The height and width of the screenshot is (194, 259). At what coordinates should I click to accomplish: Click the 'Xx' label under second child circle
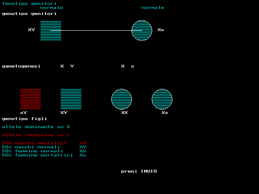165,113
